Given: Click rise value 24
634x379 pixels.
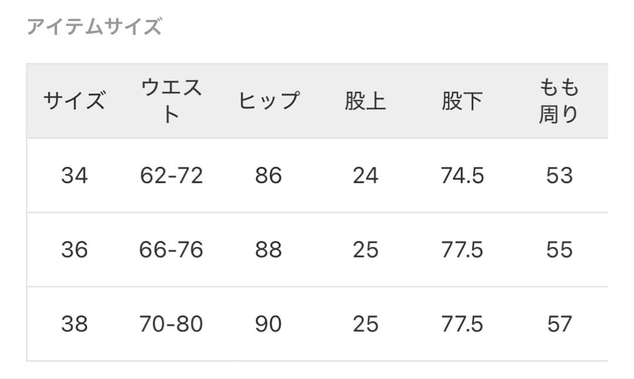Looking at the screenshot, I should 365,176.
